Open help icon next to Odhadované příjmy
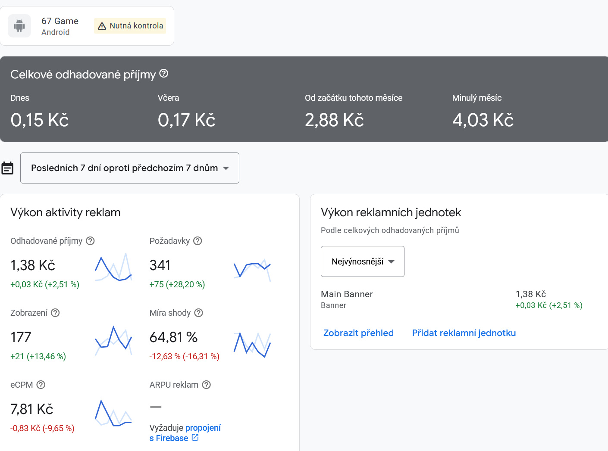 90,241
